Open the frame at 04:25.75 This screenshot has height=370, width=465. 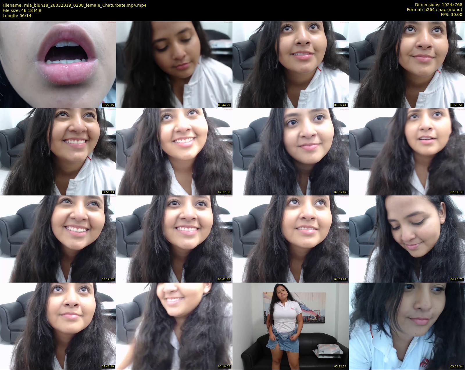coord(407,239)
